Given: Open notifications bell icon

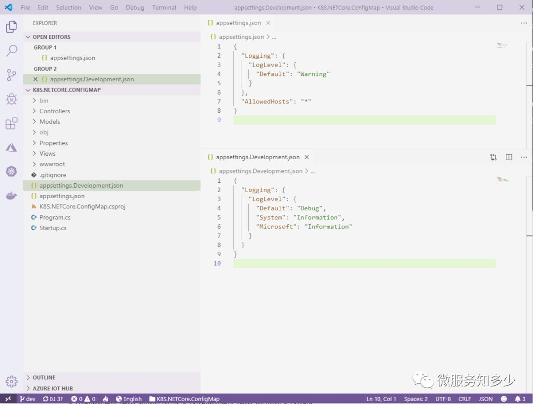Looking at the screenshot, I should [x=520, y=399].
